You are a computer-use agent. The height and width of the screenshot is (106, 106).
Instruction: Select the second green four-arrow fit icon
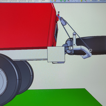pos(65,1)
